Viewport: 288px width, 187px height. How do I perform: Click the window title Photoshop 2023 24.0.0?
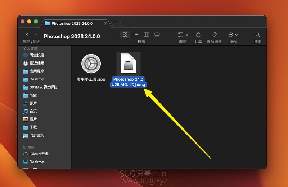(72, 36)
